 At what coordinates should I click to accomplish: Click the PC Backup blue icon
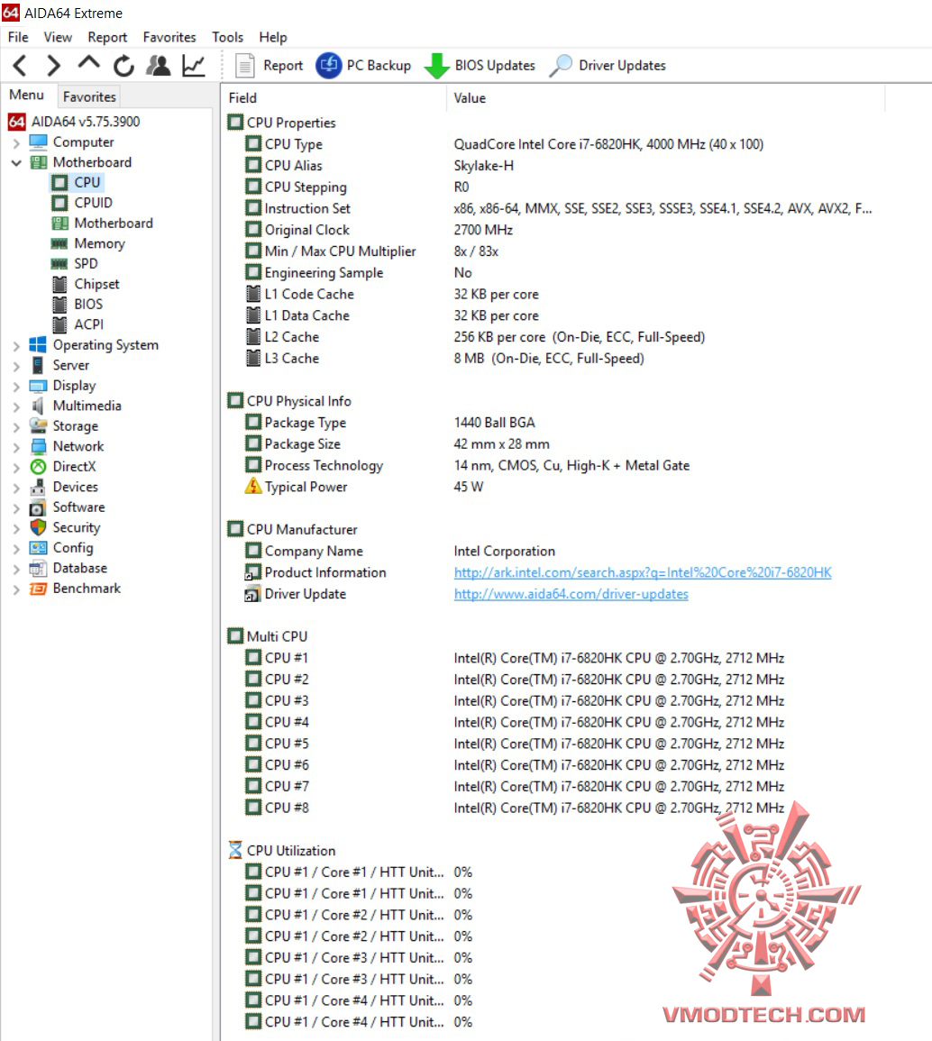(x=329, y=65)
